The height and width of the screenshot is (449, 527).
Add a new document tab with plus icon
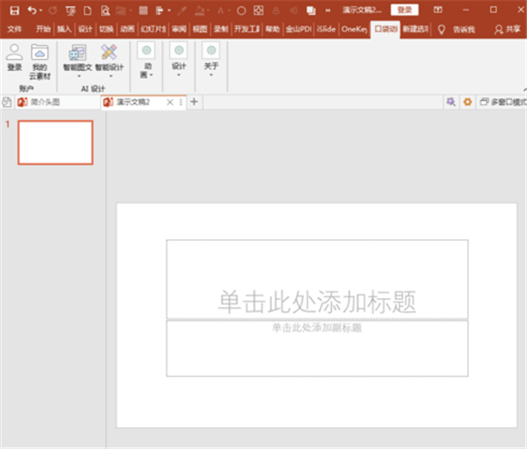tap(195, 103)
